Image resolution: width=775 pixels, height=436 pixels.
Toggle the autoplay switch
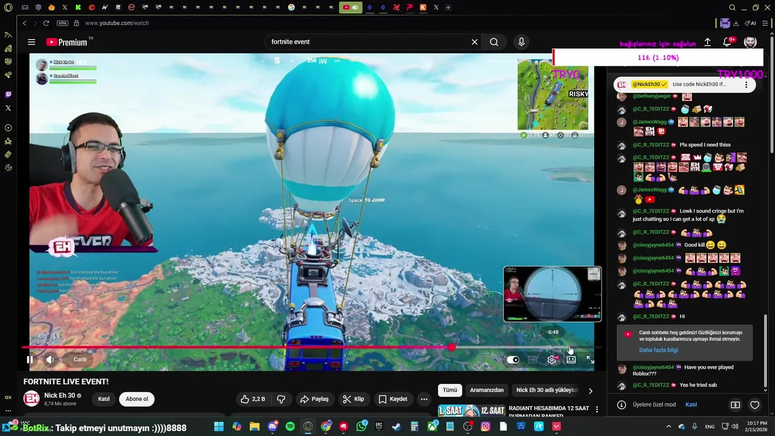coord(513,360)
